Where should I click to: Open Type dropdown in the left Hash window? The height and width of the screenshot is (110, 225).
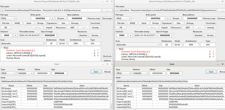point(8,73)
